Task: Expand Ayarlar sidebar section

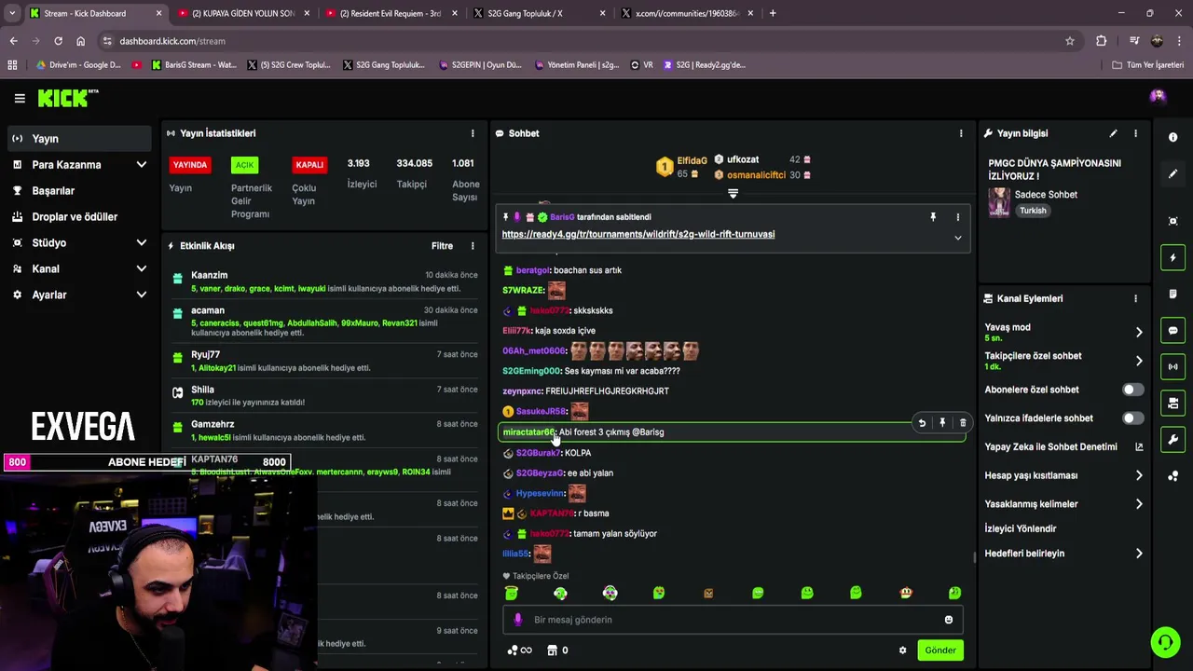Action: tap(142, 295)
